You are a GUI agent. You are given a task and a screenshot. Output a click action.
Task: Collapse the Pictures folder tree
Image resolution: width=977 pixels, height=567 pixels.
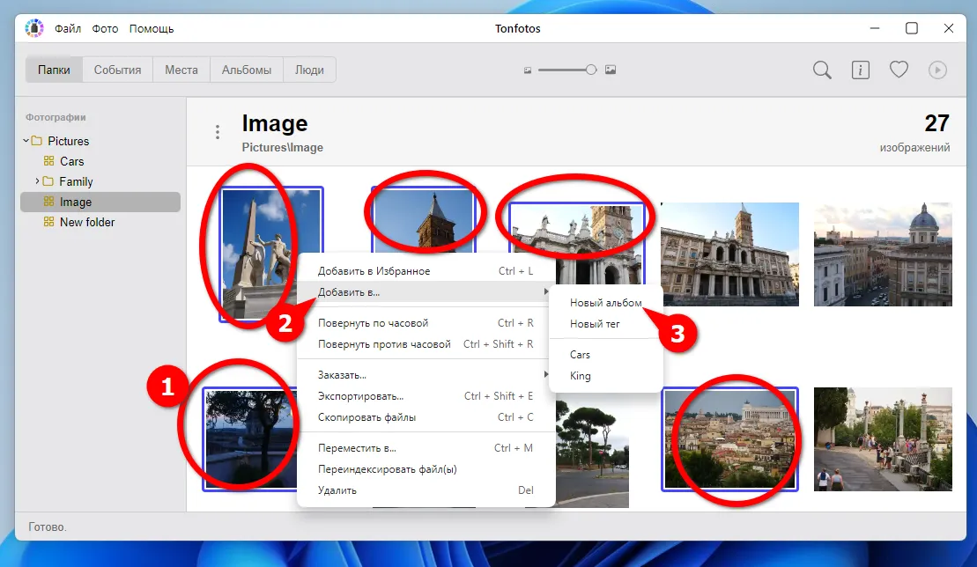click(x=26, y=141)
